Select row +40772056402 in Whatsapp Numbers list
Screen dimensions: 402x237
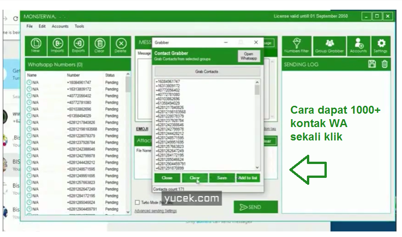pyautogui.click(x=76, y=96)
